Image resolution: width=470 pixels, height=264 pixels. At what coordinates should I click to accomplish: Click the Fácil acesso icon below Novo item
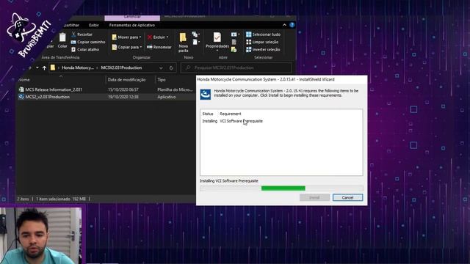[195, 42]
